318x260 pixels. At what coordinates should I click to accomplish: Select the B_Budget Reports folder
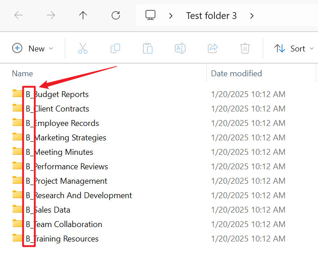pyautogui.click(x=57, y=94)
